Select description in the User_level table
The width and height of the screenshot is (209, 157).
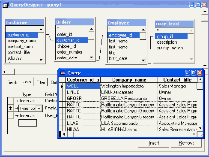point(167,42)
